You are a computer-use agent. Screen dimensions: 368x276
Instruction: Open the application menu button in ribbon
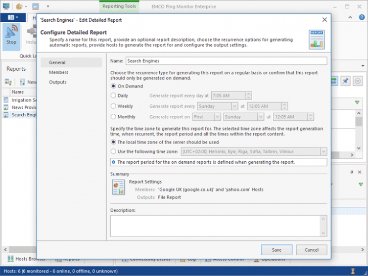coord(13,17)
